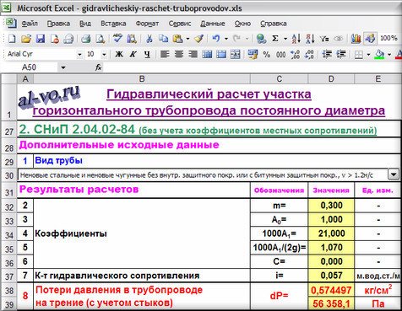Open AutoSum functions dropdown arrow
Viewport: 402px width, 311px height.
[285, 39]
